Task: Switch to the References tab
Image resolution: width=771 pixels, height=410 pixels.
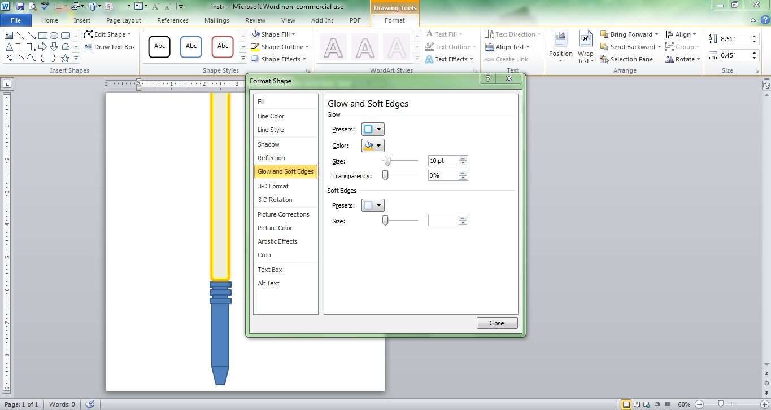Action: (173, 20)
